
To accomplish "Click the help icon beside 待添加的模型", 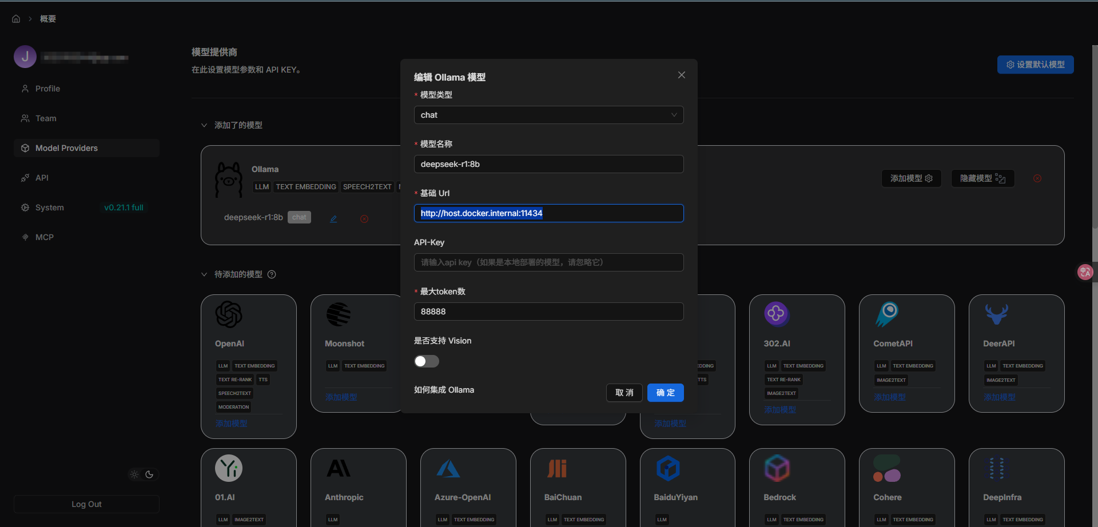I will 272,274.
